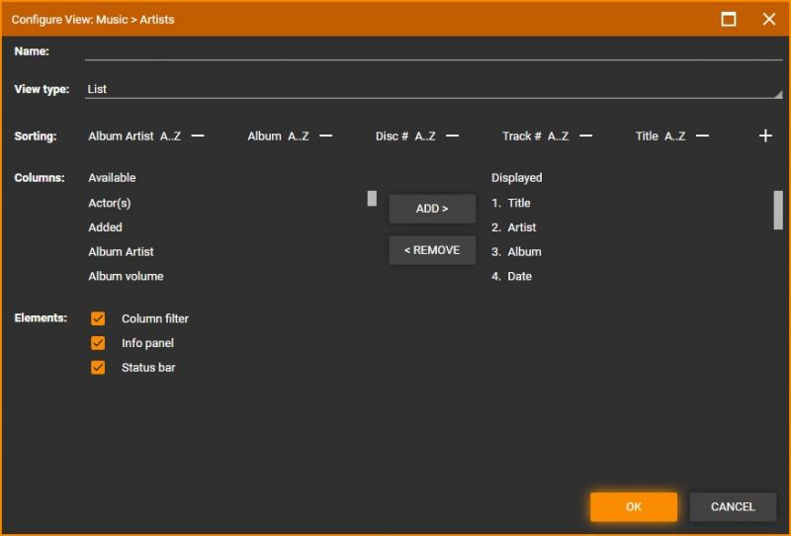Uncheck the Column filter checkbox
Screen dimensions: 791x536
[x=98, y=318]
